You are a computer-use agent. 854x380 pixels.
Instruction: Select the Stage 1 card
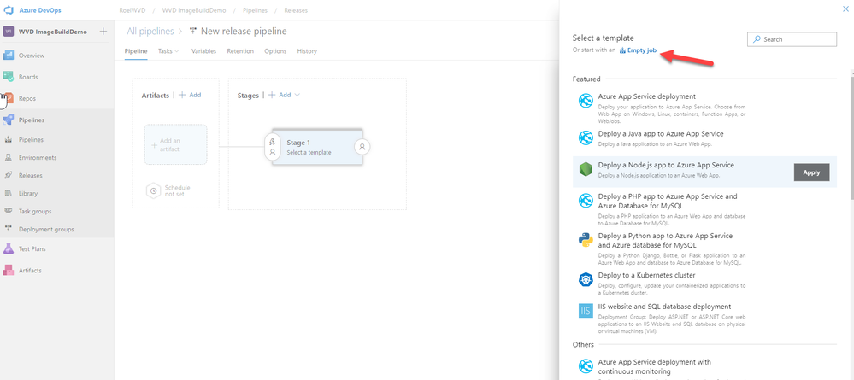[317, 147]
